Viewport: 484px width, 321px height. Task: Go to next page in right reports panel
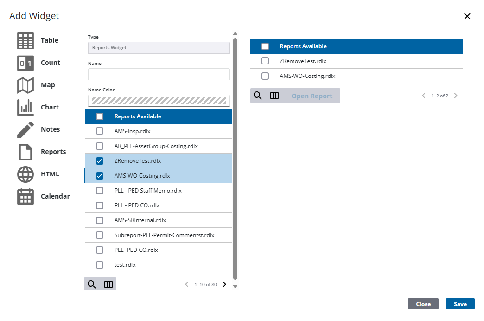point(456,96)
